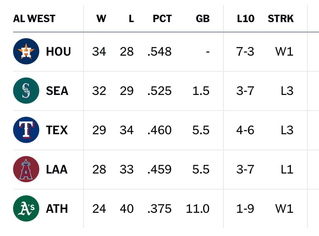Sort standings by W column header
Image resolution: width=319 pixels, height=236 pixels.
coord(101,19)
